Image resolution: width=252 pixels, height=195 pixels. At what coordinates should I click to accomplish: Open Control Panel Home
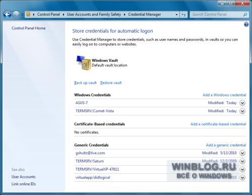[28, 28]
